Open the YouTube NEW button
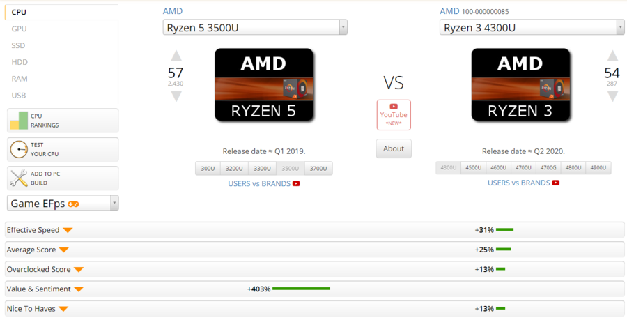This screenshot has height=320, width=627. (x=394, y=115)
